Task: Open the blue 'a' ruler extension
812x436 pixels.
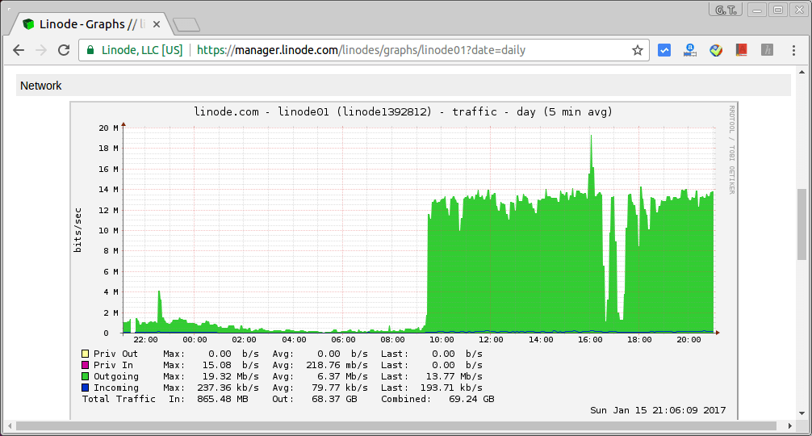Action: coord(689,50)
